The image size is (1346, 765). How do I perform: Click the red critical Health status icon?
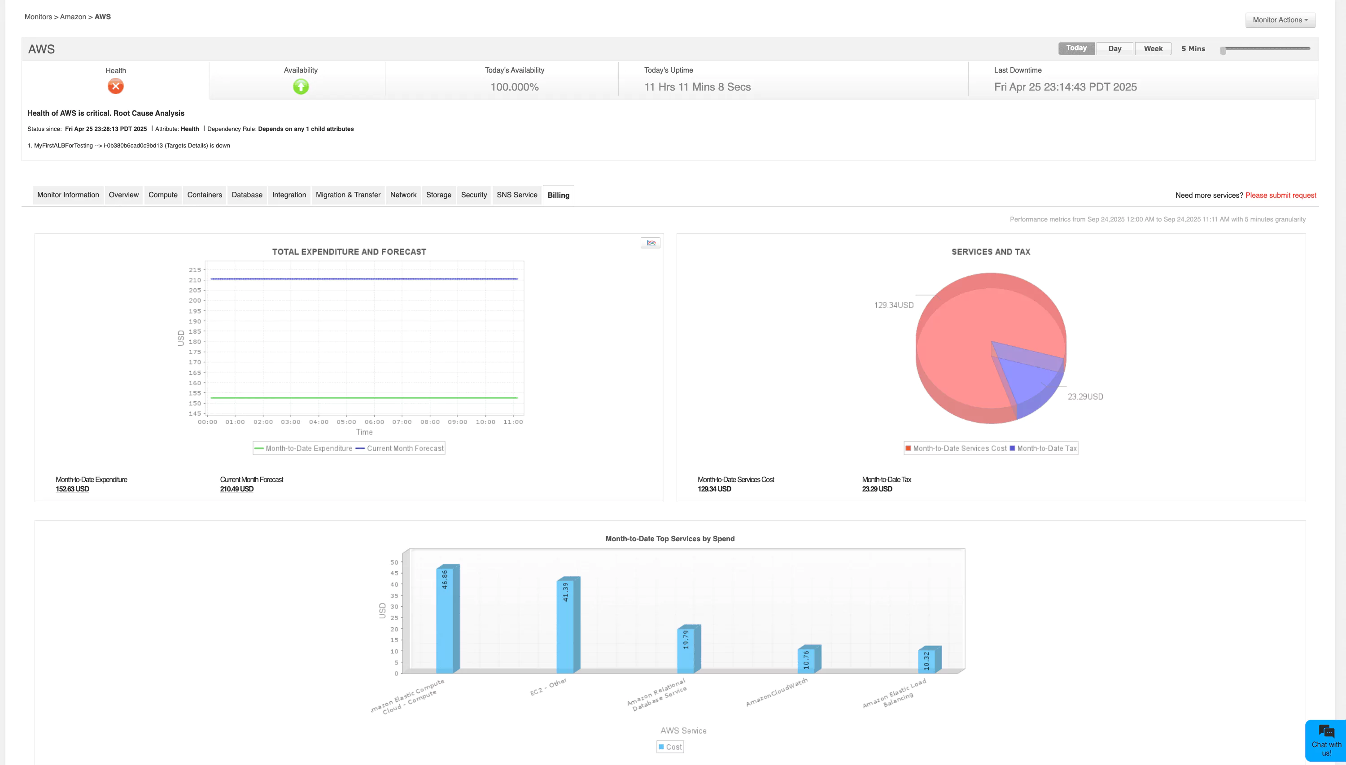point(115,87)
